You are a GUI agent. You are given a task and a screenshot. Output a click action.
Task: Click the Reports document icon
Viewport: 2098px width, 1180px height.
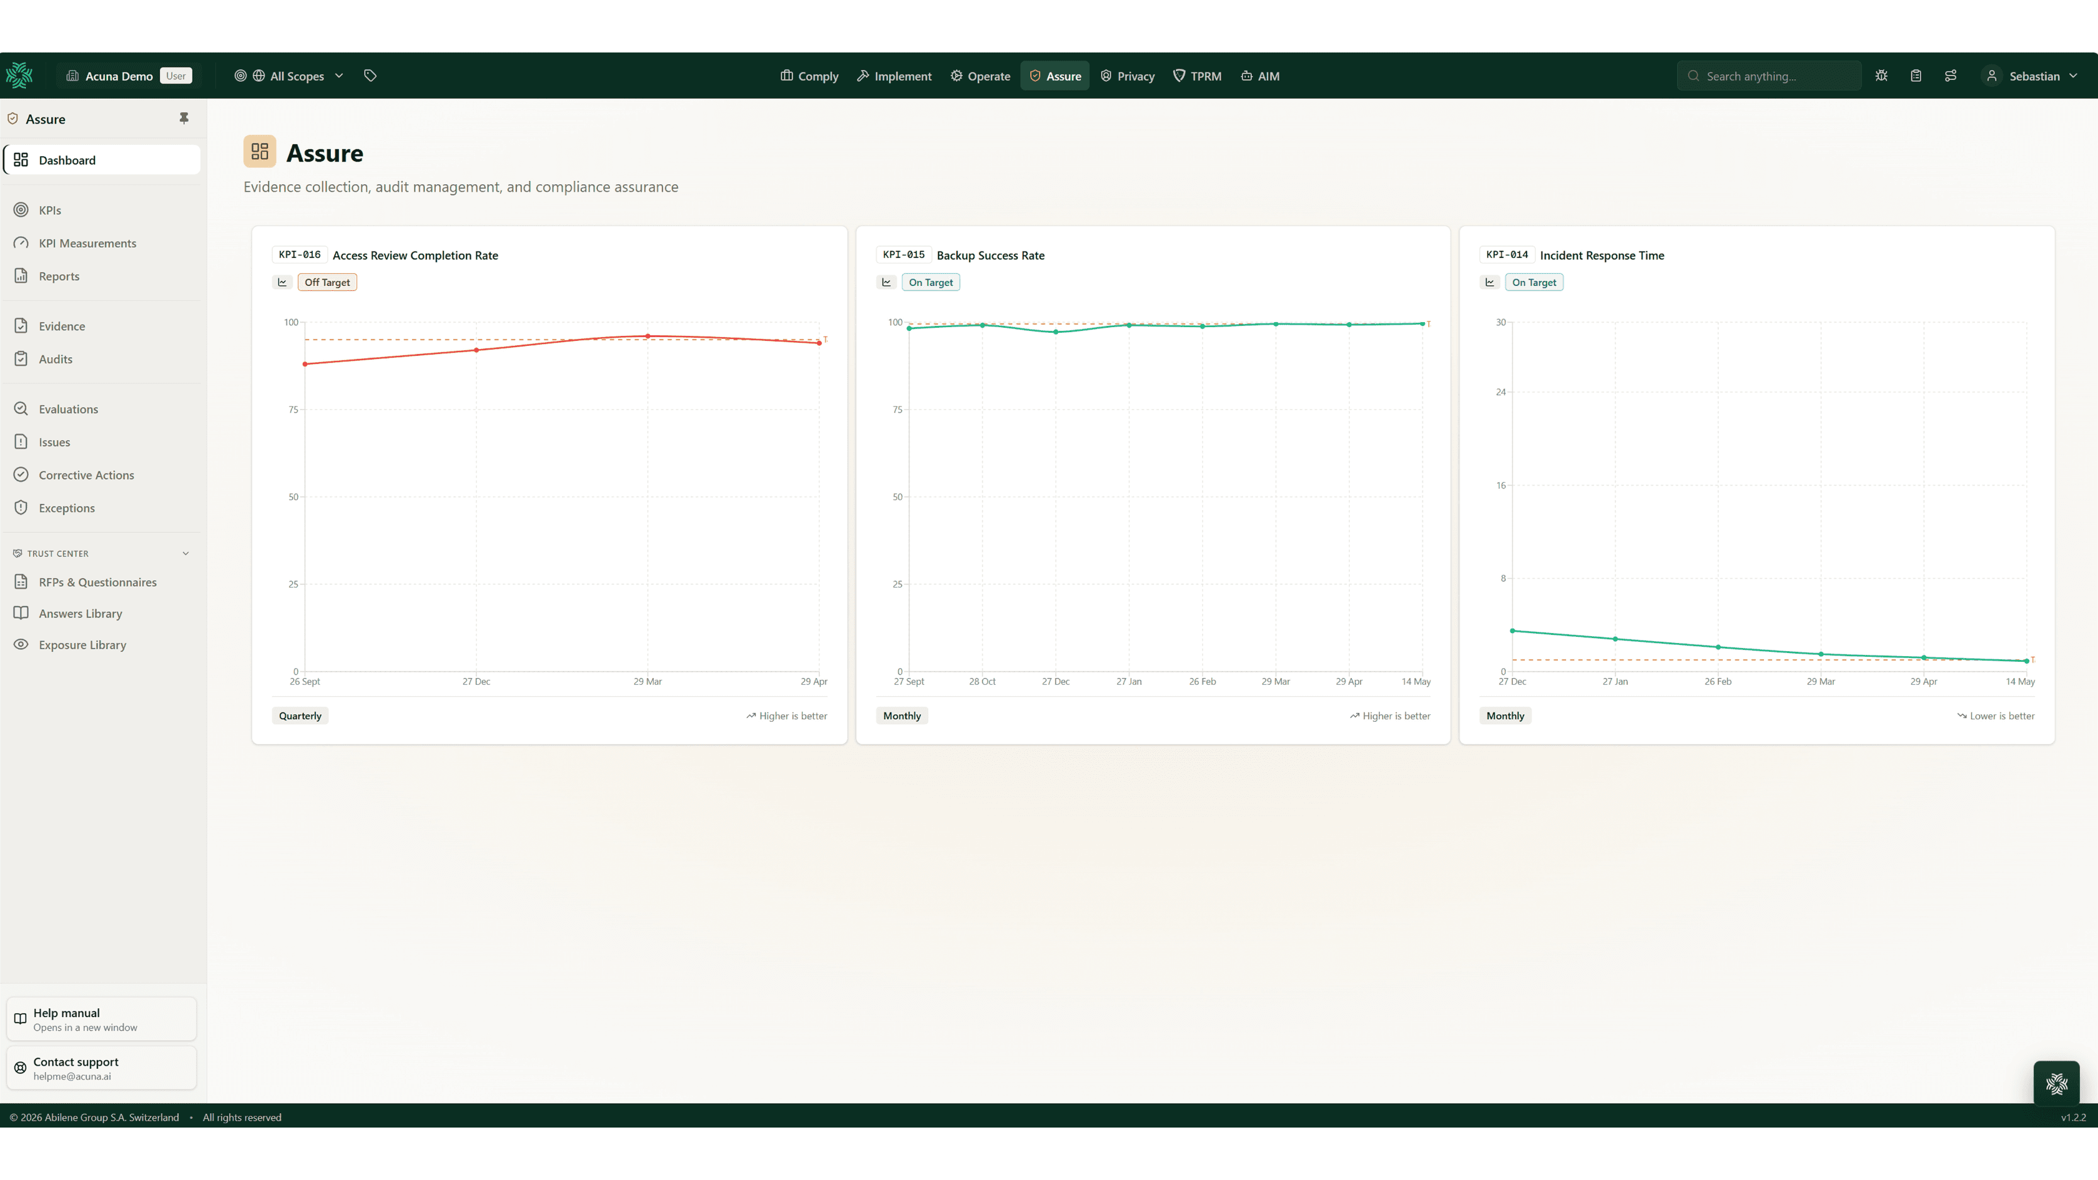pyautogui.click(x=21, y=276)
